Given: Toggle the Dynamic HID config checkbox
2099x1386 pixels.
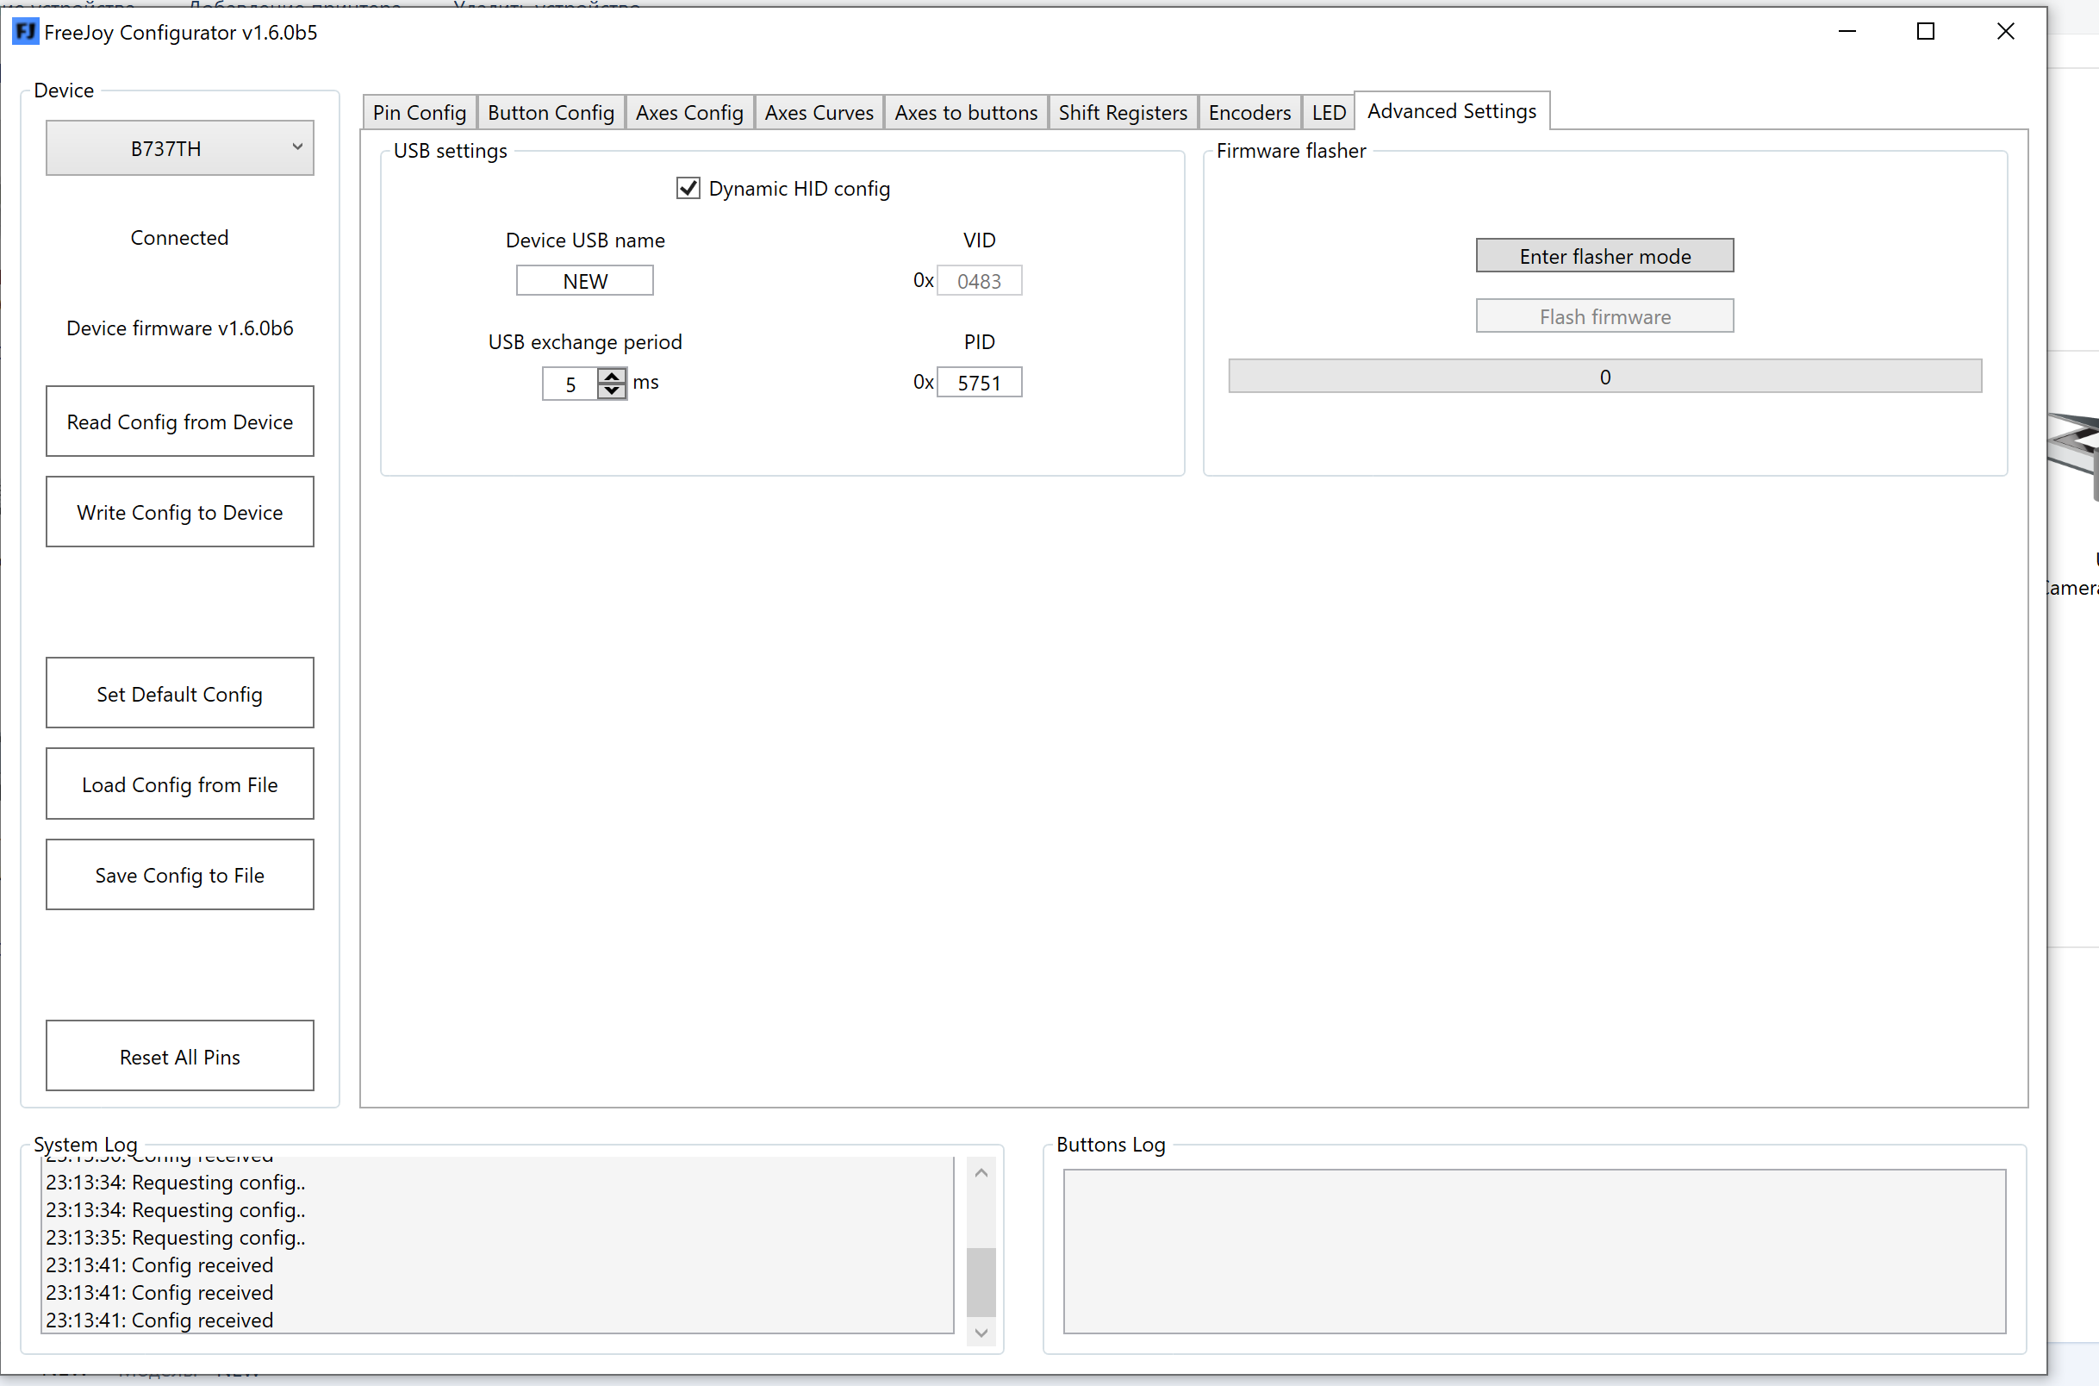Looking at the screenshot, I should click(688, 188).
